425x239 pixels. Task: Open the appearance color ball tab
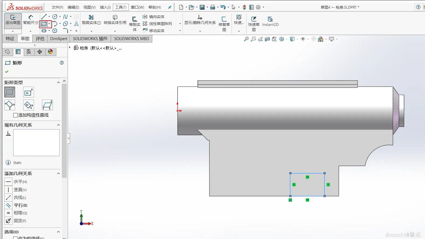point(50,52)
